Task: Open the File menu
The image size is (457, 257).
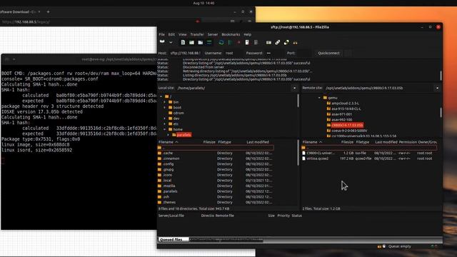Action: (161, 34)
